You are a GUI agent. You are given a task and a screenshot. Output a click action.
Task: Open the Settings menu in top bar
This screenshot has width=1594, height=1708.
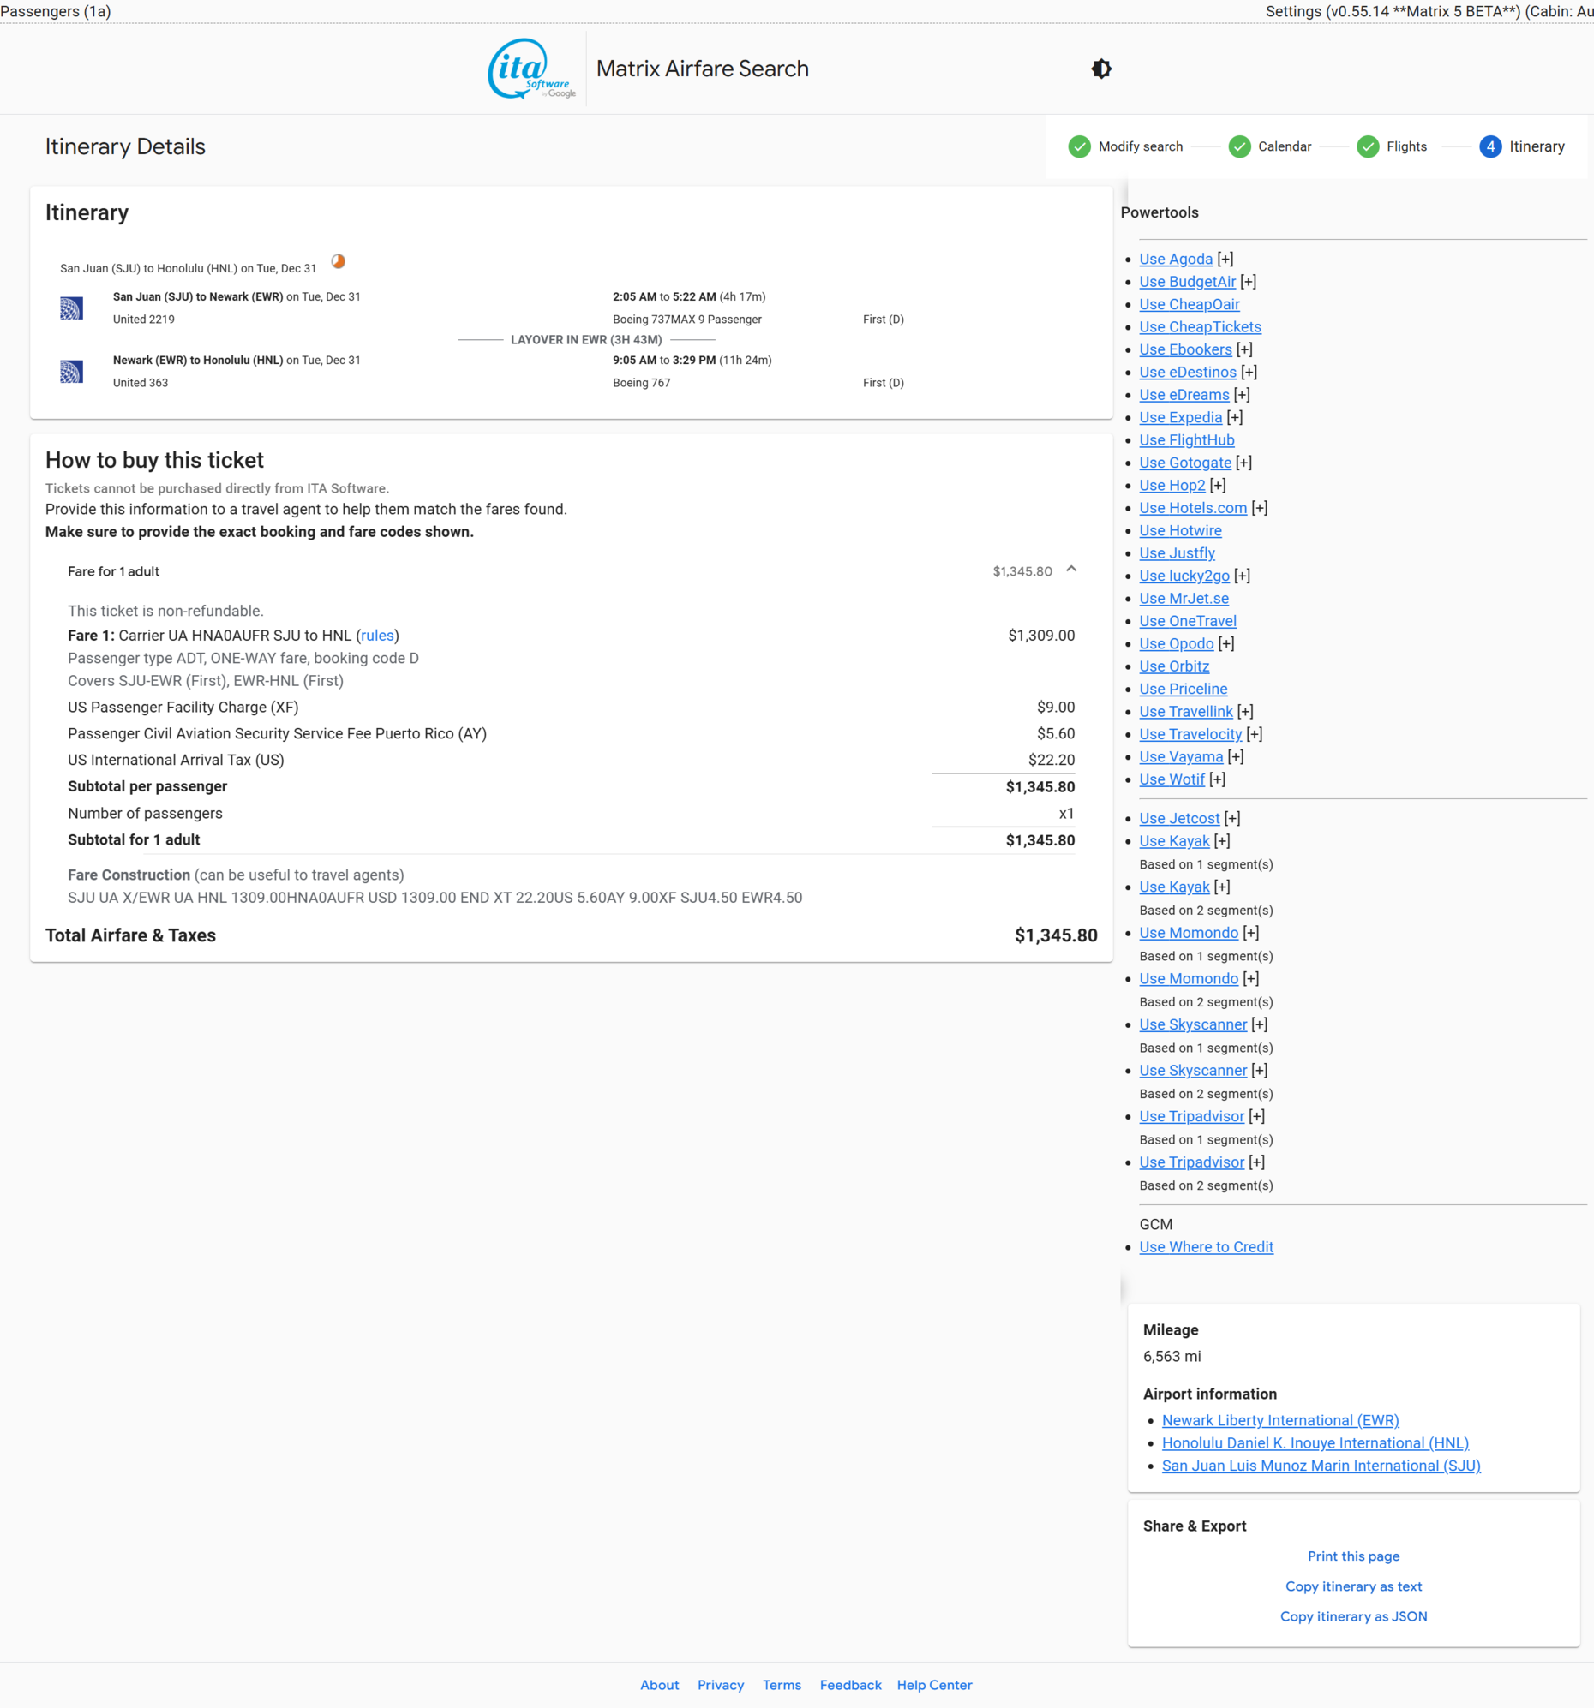pyautogui.click(x=1427, y=11)
